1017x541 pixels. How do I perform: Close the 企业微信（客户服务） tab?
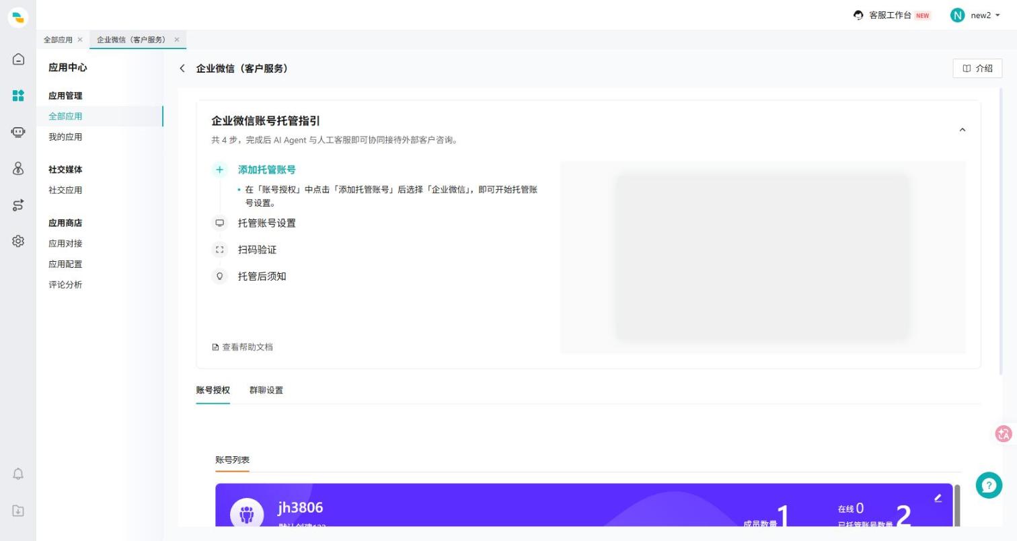(x=177, y=40)
